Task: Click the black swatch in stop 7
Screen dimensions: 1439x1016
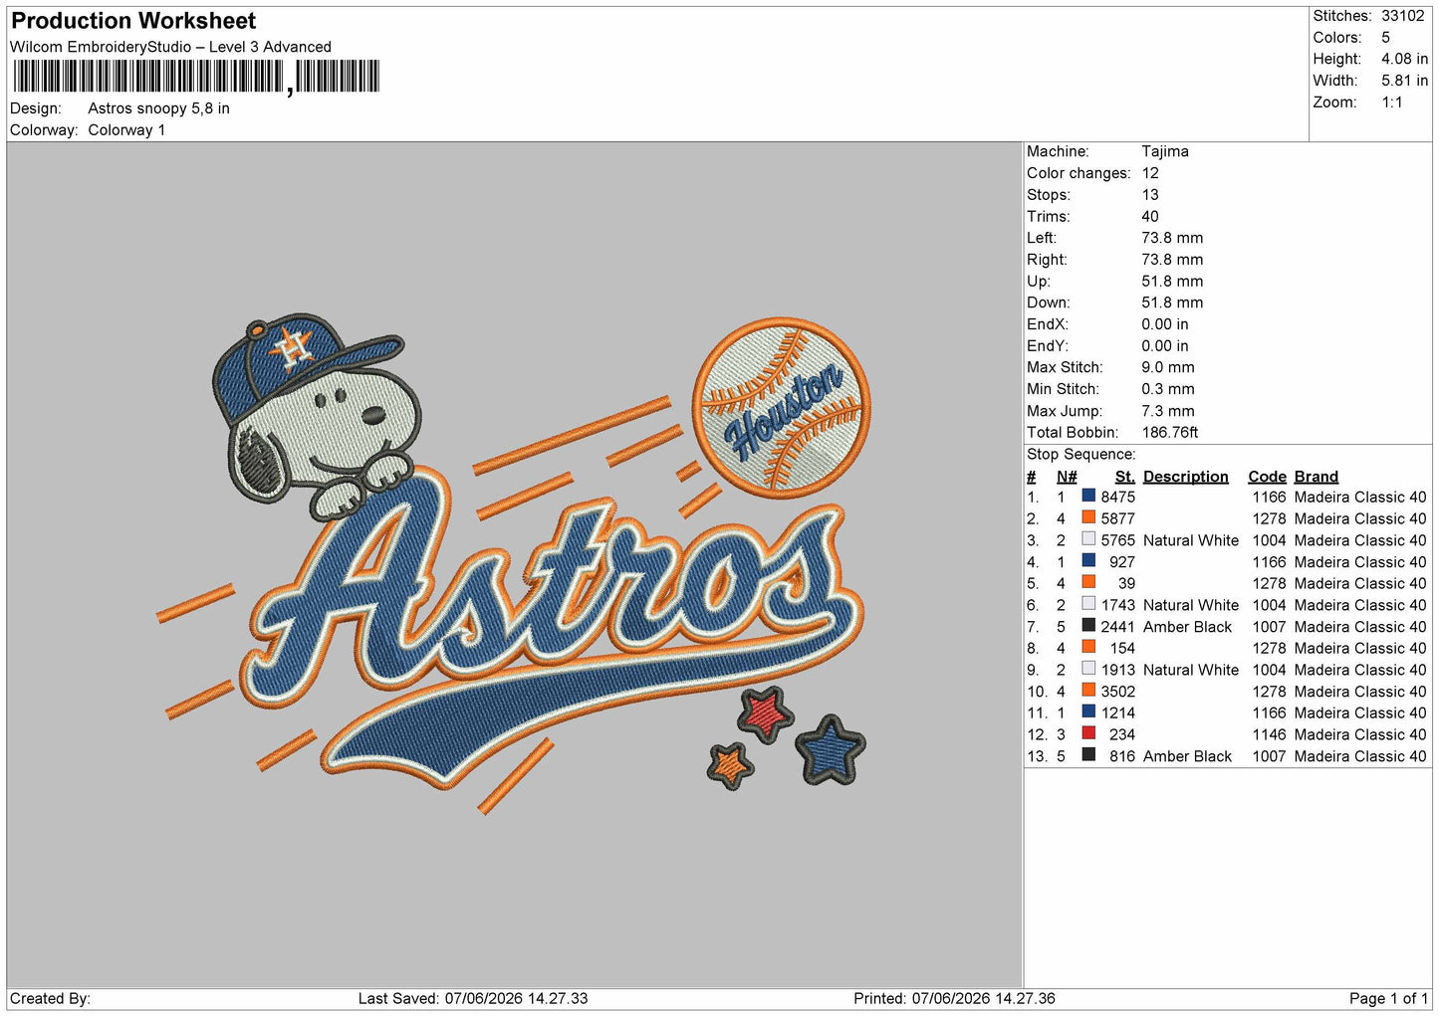Action: click(x=1088, y=626)
